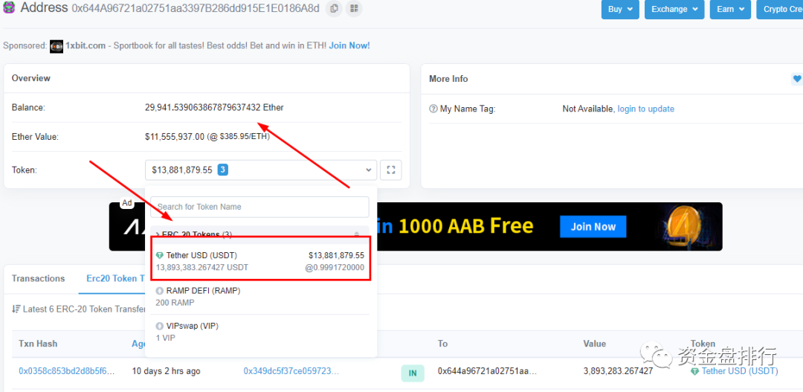Click the value 3,893,283.267427 in table
Viewport: 803px width, 392px height.
(618, 371)
